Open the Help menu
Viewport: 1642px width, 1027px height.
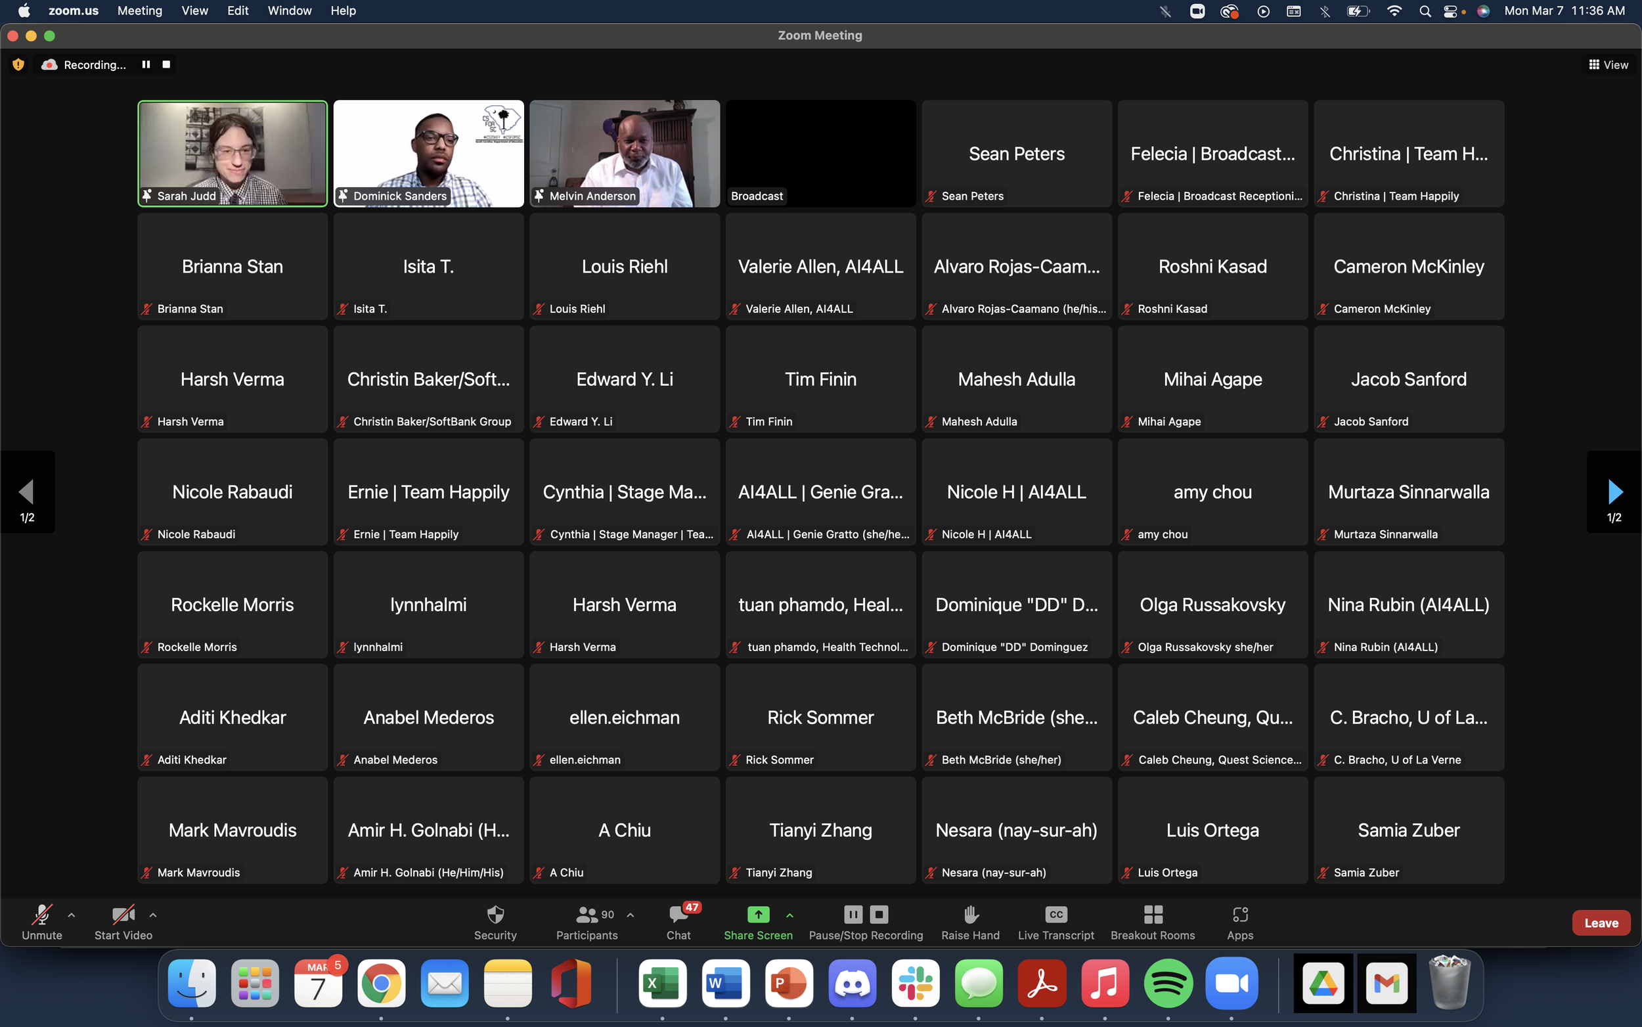[x=343, y=11]
